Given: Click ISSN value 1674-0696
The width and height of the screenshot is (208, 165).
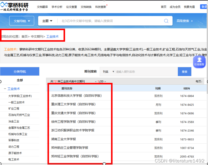Looking at the screenshot, I should [187, 114].
